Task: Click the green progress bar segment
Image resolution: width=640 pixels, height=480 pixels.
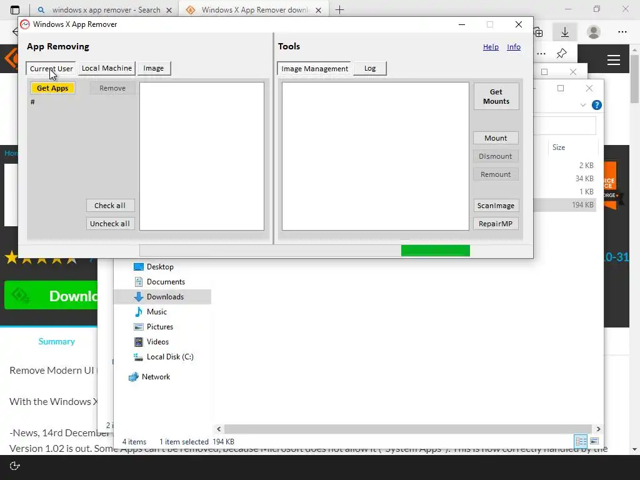Action: click(436, 251)
